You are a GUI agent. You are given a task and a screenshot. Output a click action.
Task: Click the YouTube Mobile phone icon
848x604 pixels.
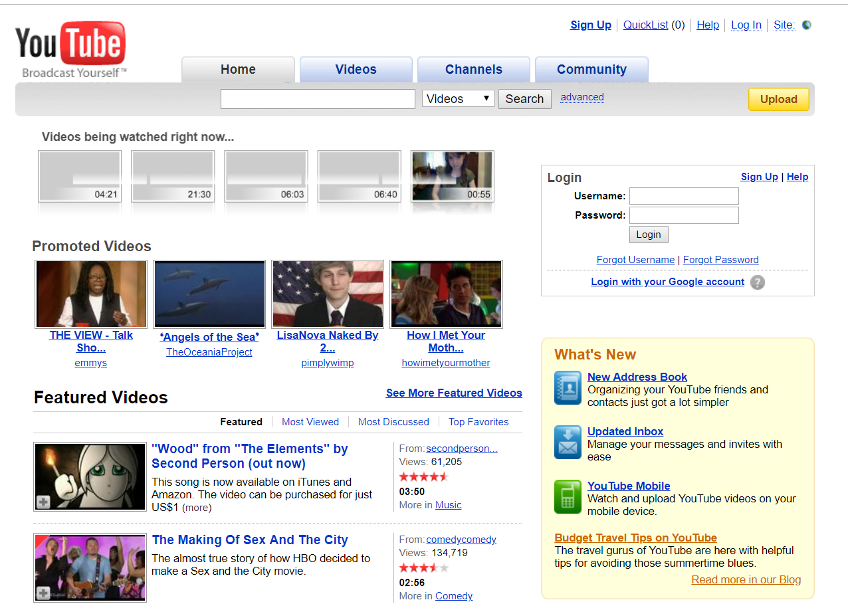coord(568,497)
